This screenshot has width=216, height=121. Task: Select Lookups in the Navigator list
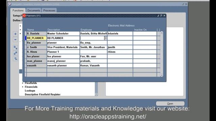(30, 91)
